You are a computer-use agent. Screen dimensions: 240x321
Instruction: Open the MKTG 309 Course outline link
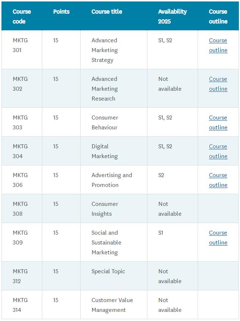(218, 238)
